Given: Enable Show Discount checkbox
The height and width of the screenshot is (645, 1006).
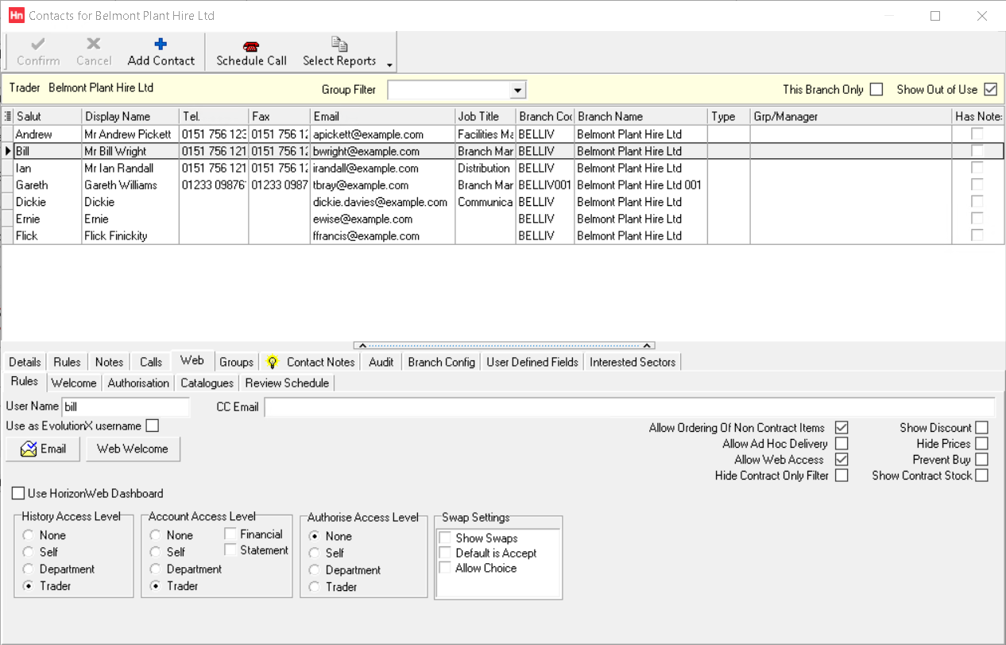Looking at the screenshot, I should pos(982,428).
